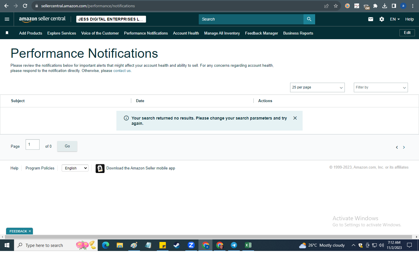Open the Filter by dropdown

click(x=381, y=87)
